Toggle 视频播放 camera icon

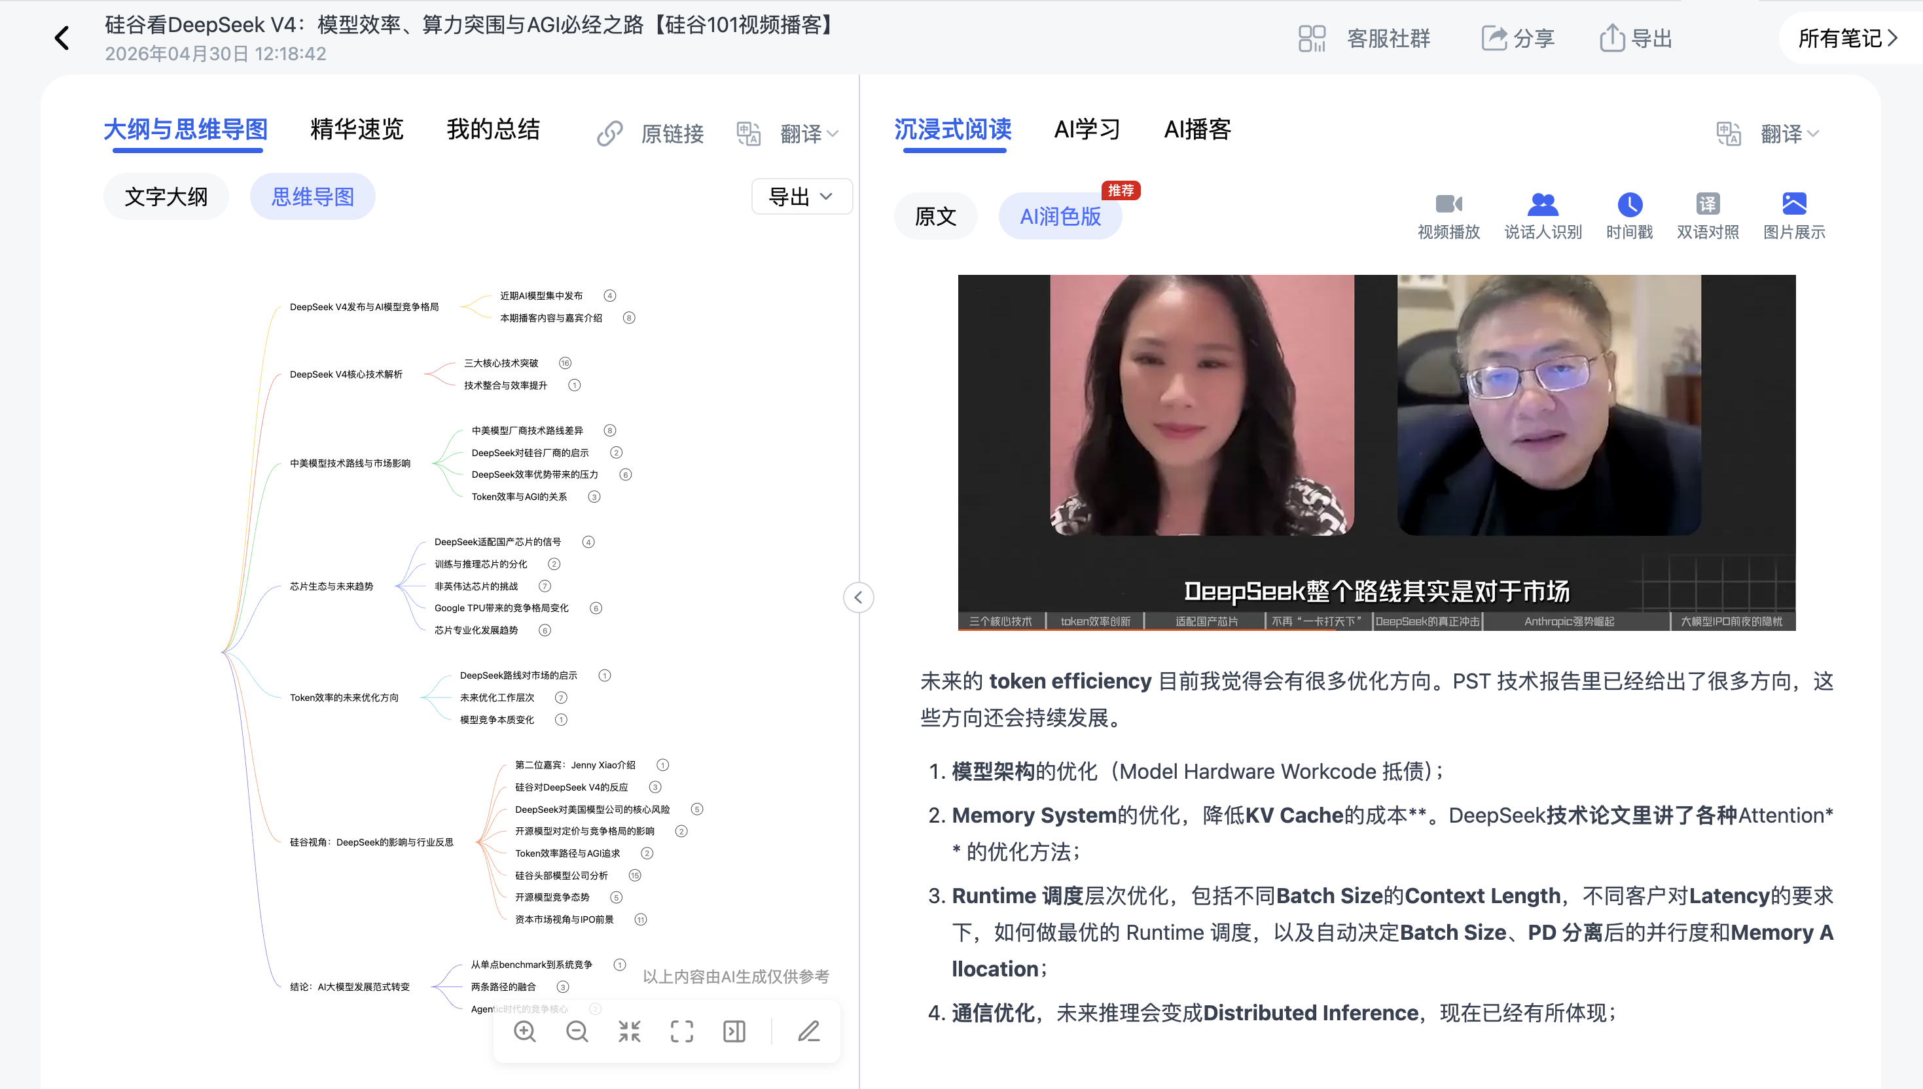tap(1448, 204)
